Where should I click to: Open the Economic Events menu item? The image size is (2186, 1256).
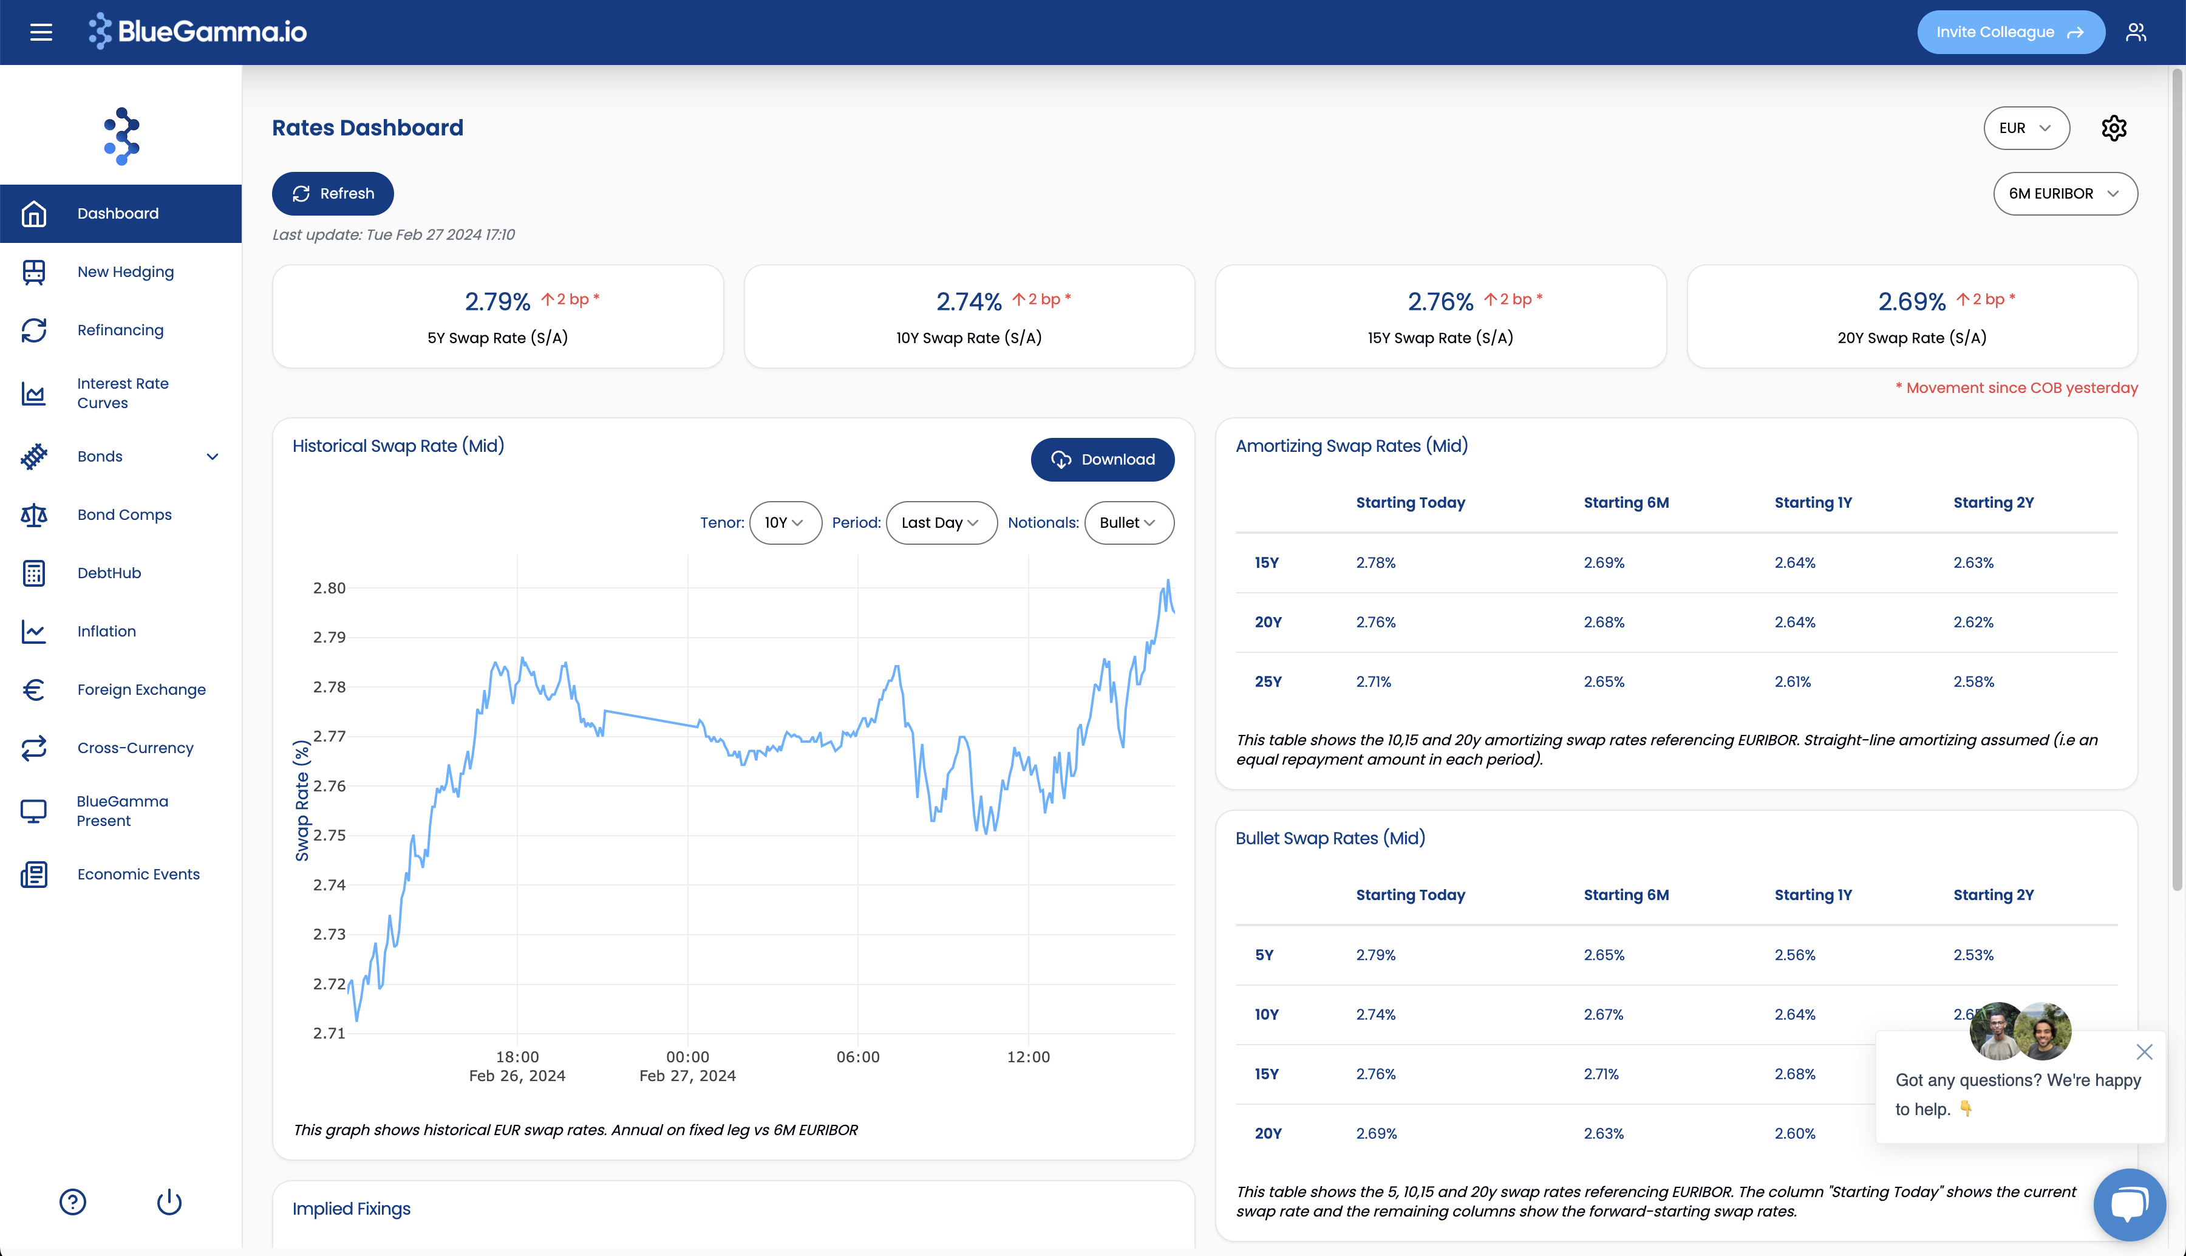pos(138,874)
